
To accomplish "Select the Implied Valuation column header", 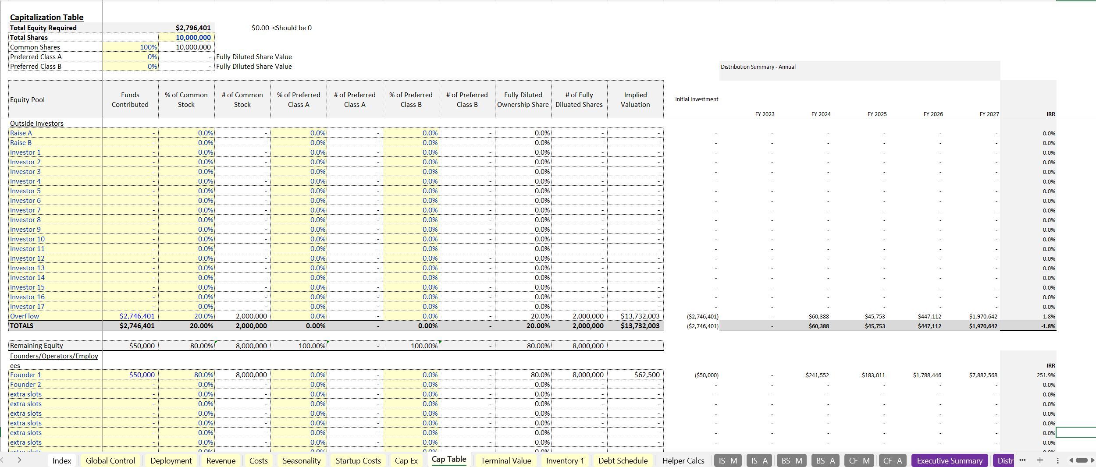I will [x=636, y=99].
